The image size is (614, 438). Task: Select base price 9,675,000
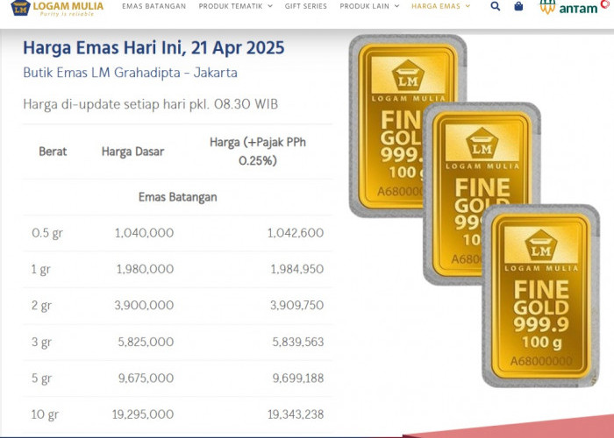(x=146, y=378)
